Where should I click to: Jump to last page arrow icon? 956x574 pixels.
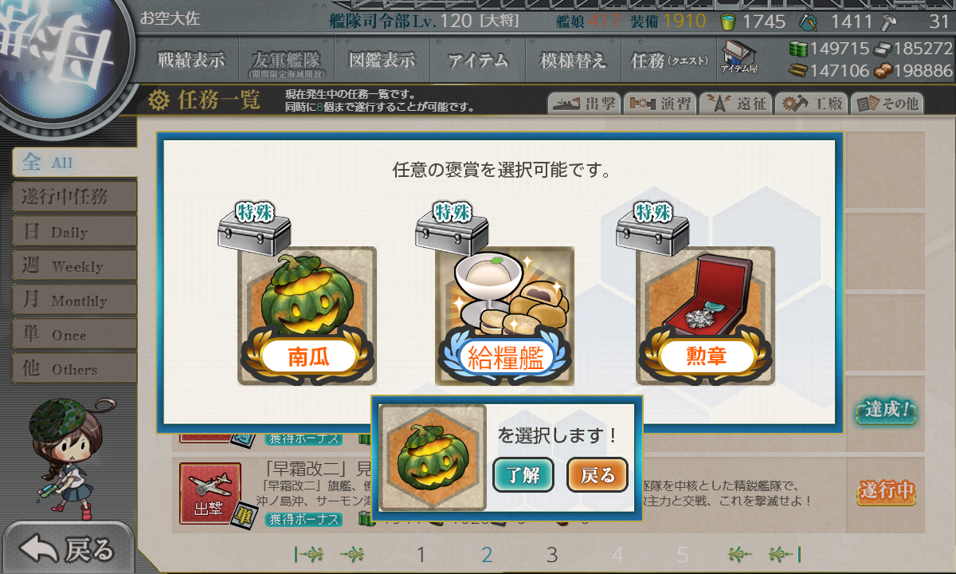tap(786, 554)
